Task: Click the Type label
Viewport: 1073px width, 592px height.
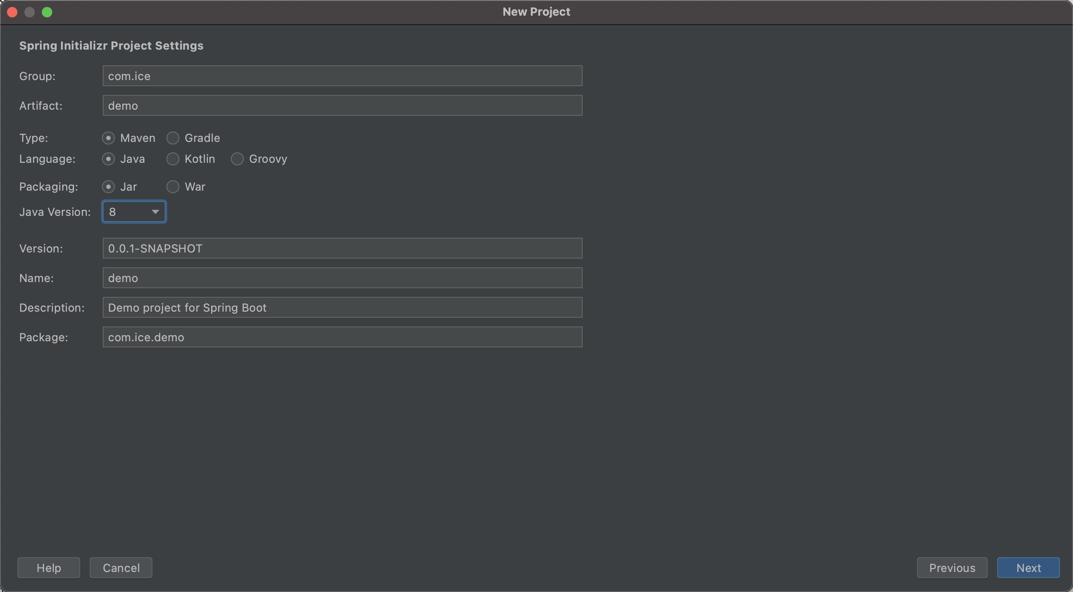Action: [34, 138]
